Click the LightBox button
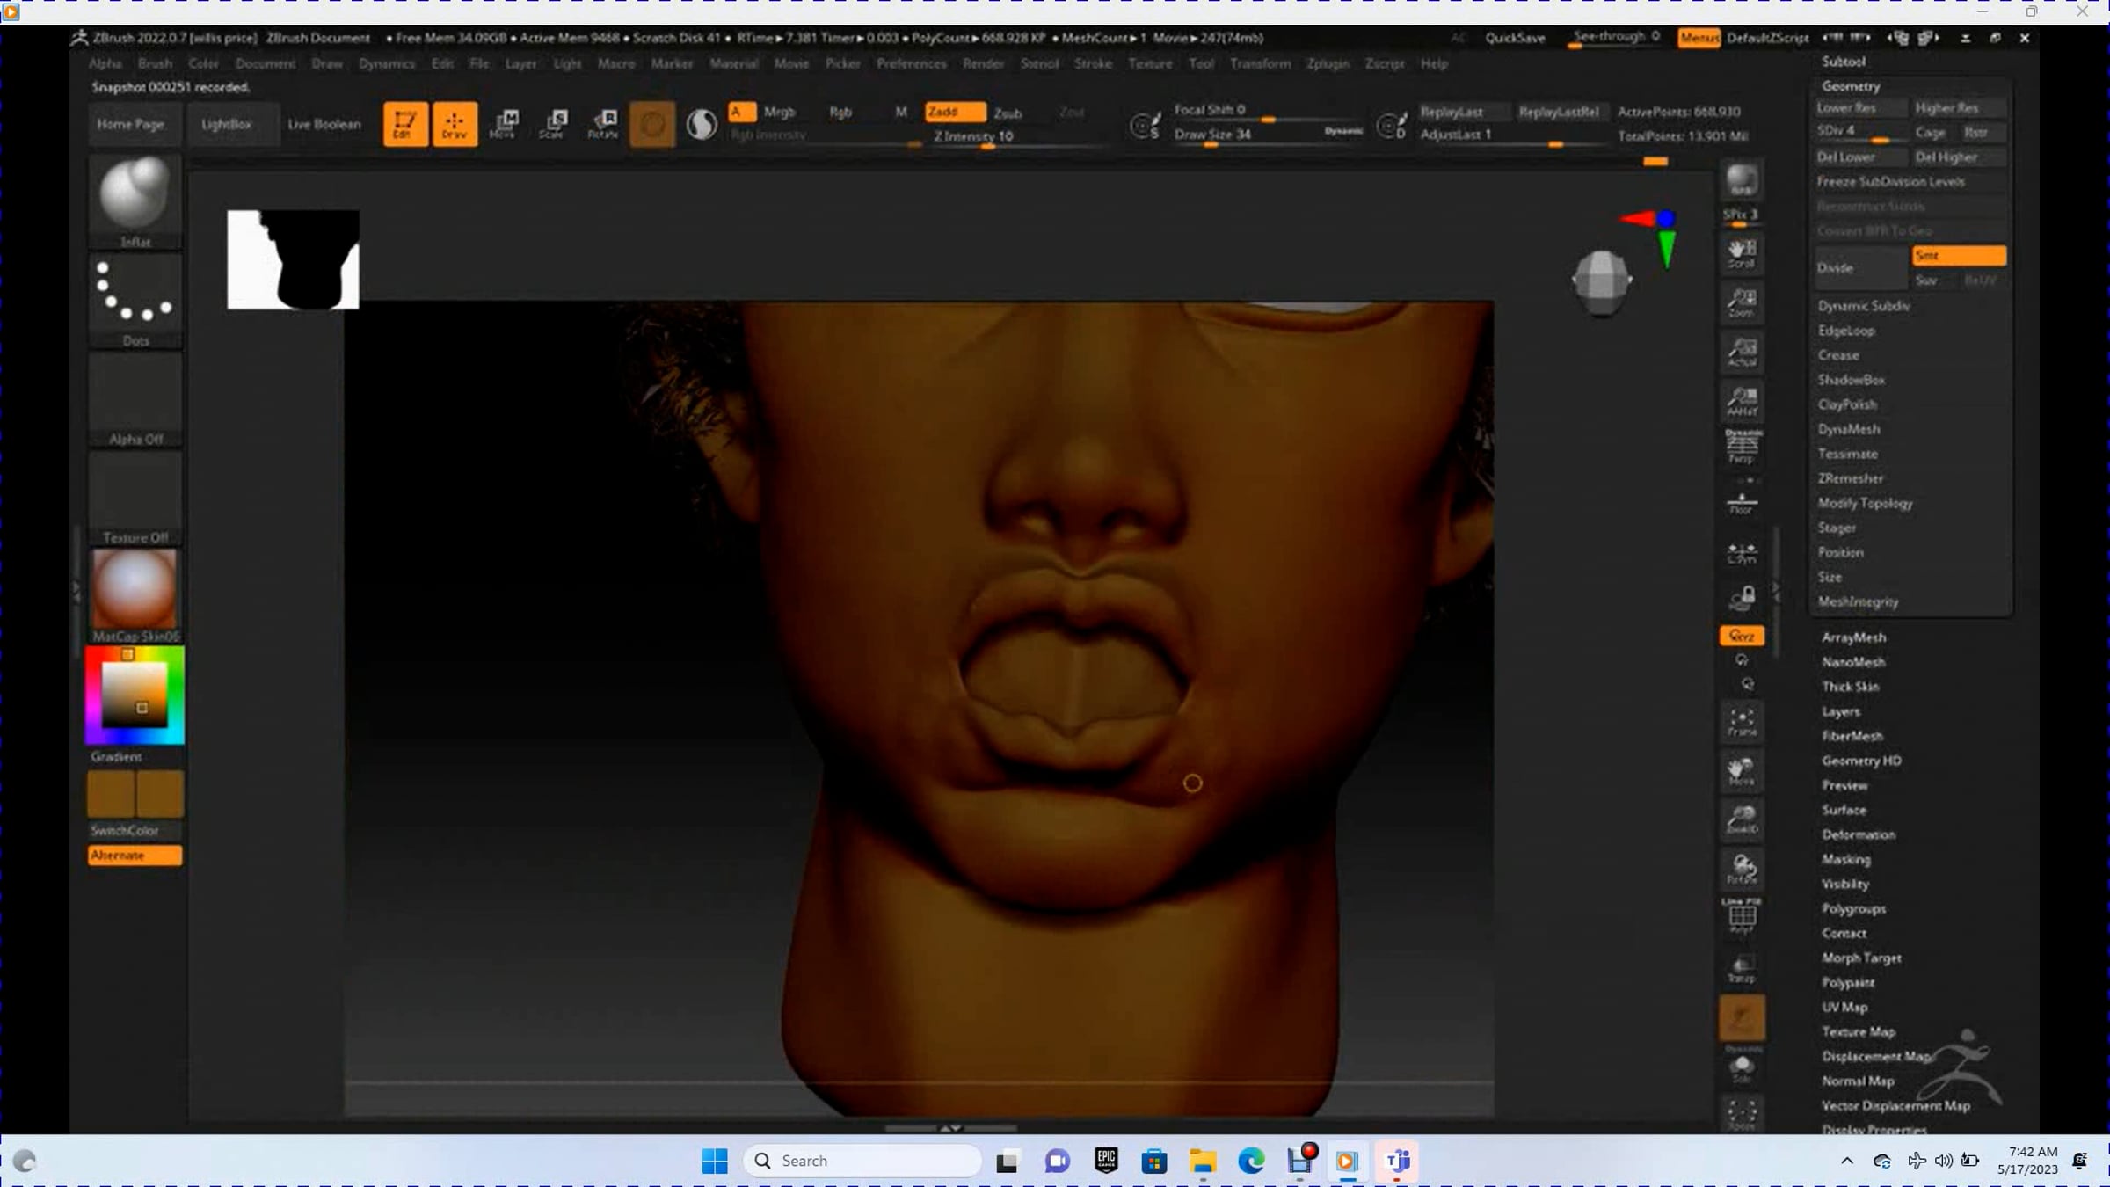Viewport: 2110px width, 1187px height. (x=226, y=124)
